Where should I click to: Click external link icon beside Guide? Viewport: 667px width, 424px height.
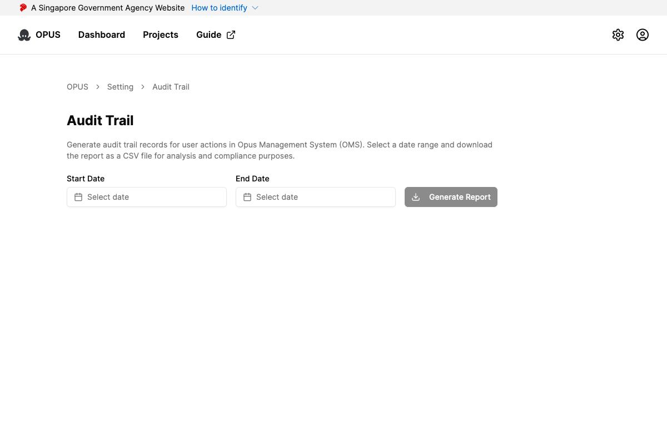[231, 34]
